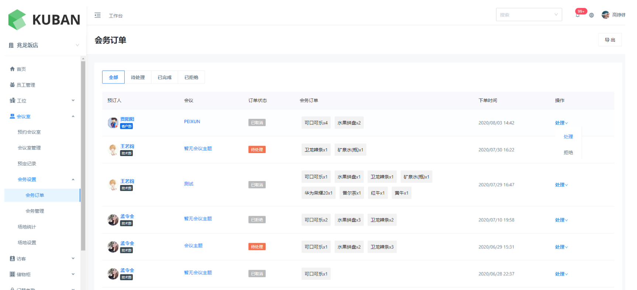Open 会务管理 in the sidebar
The height and width of the screenshot is (290, 637).
click(x=35, y=211)
